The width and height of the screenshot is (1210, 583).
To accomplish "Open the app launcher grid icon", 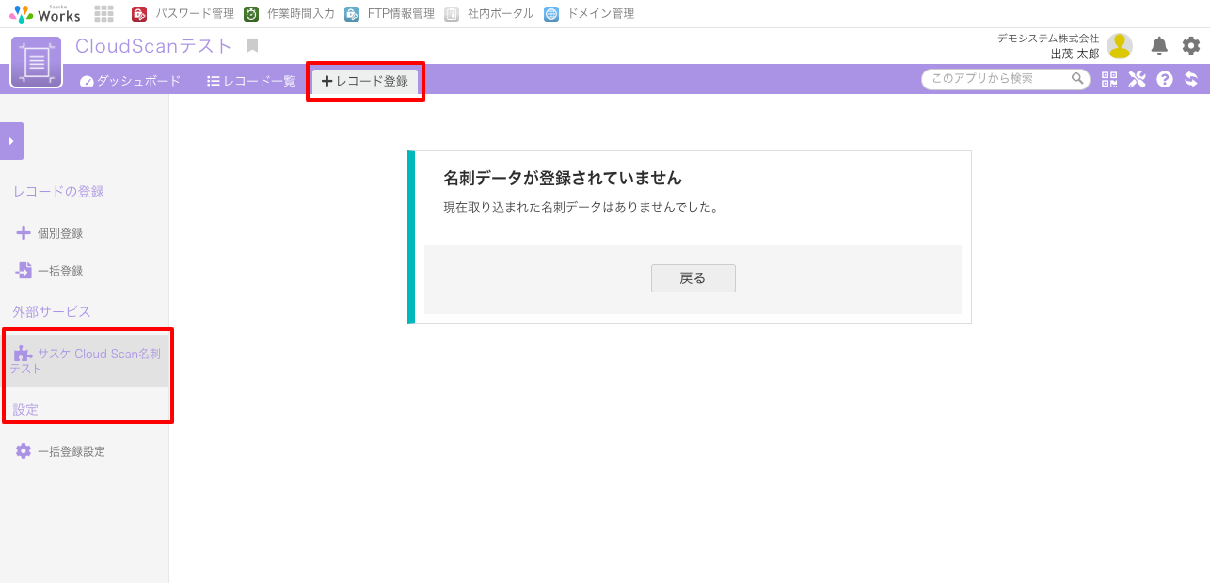I will 103,13.
